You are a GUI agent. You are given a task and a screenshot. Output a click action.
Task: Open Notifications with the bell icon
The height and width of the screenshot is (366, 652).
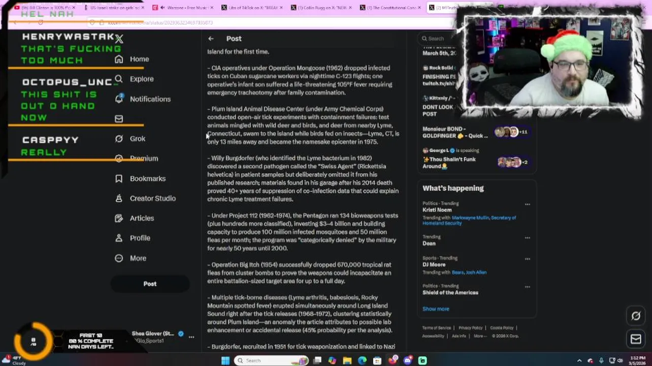tap(143, 99)
